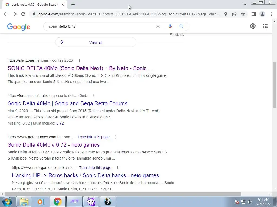Viewport: 277px width, 207px height.
Task: Start voice search with microphone
Action: coord(170,26)
